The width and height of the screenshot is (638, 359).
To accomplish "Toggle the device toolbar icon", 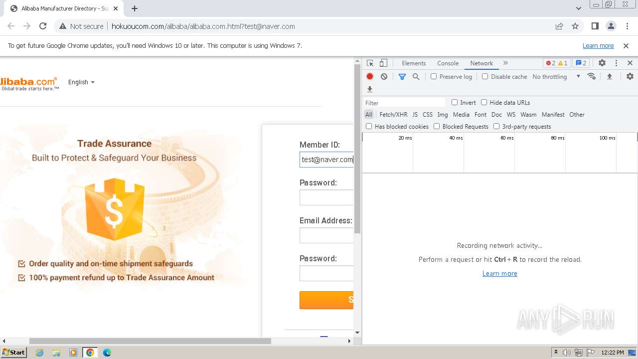I will pos(383,63).
